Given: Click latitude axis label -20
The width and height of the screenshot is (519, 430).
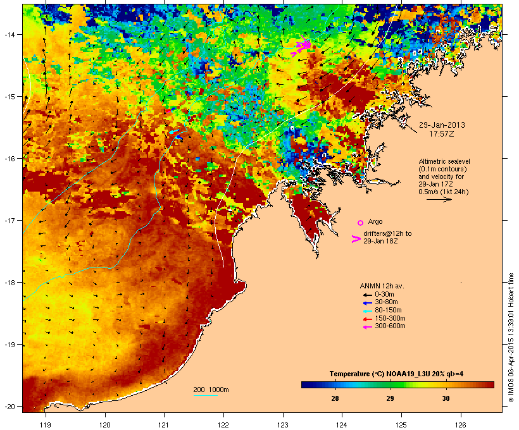Looking at the screenshot, I should 9,407.
